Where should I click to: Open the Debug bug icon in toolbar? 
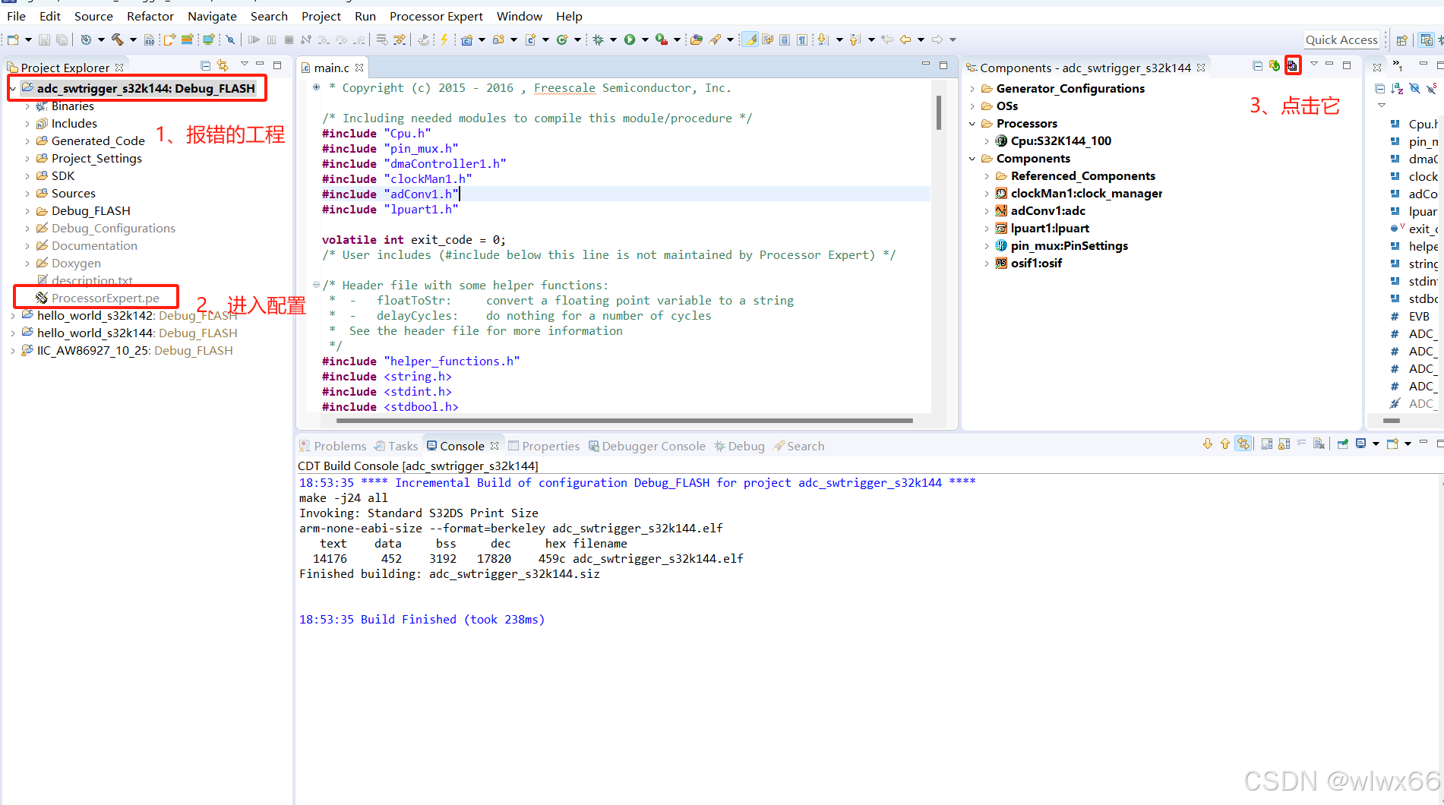[599, 39]
